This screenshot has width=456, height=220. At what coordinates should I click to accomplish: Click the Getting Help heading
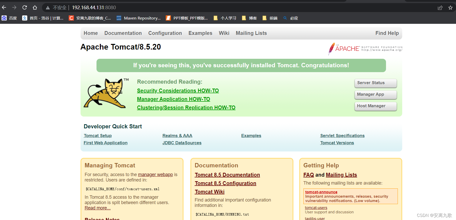[321, 165]
